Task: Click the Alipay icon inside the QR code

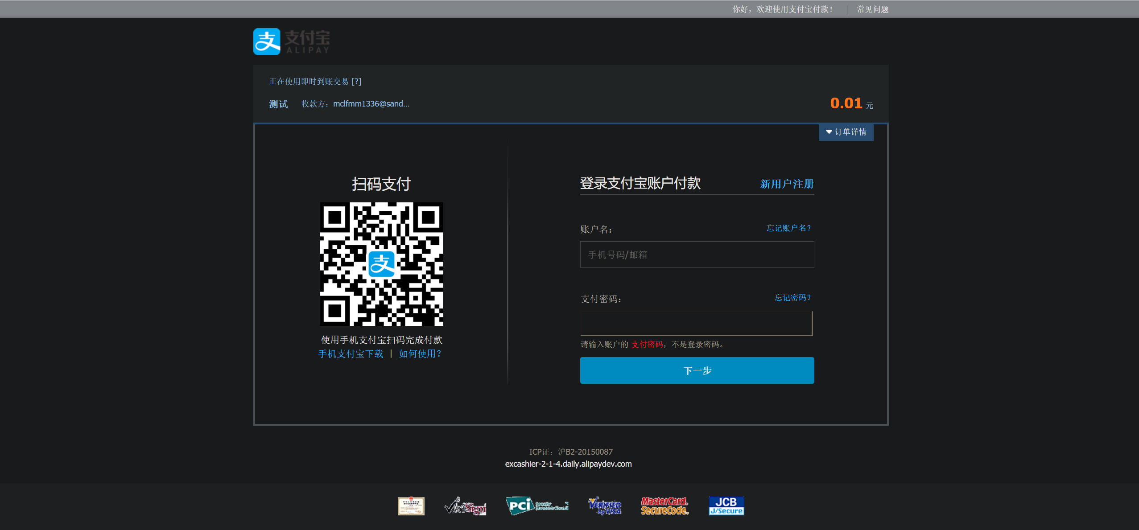Action: click(x=381, y=265)
